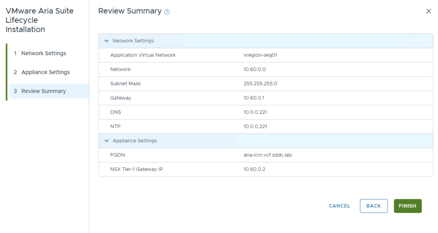Collapse the Appliance Settings section chevron
Screen dimensions: 438x233
[107, 141]
